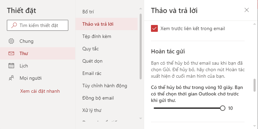The width and height of the screenshot is (258, 129).
Task: Click the Hoàn tác gửi heading
Action: click(x=168, y=51)
